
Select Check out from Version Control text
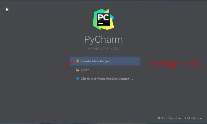click(105, 79)
